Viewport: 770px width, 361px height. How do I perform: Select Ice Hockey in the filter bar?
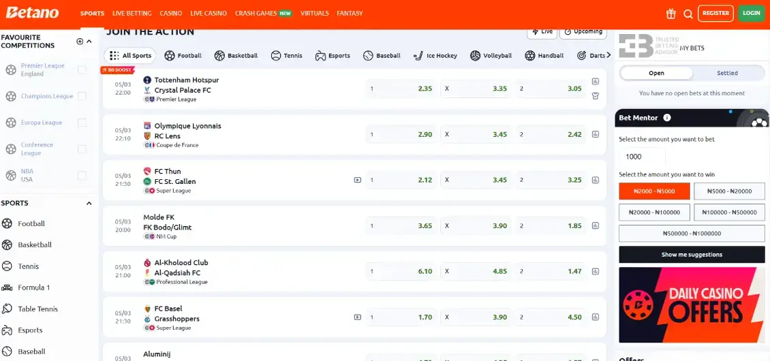pos(435,55)
